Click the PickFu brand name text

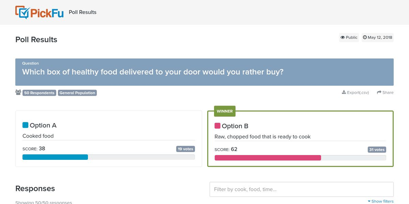click(47, 13)
